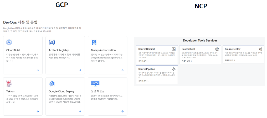Click the SourceBuild gear icon
The width and height of the screenshot is (267, 118).
[217, 49]
